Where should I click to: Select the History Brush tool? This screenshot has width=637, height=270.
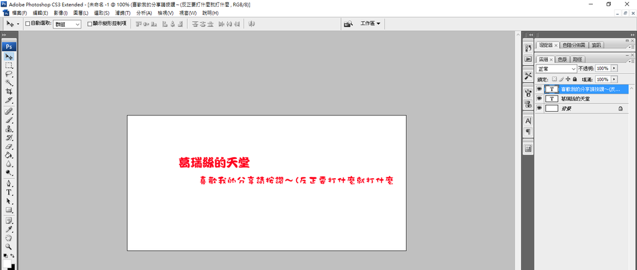(9, 138)
